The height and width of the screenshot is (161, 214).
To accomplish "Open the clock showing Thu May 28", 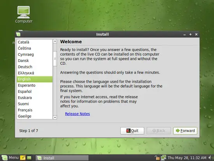I will point(187,158).
